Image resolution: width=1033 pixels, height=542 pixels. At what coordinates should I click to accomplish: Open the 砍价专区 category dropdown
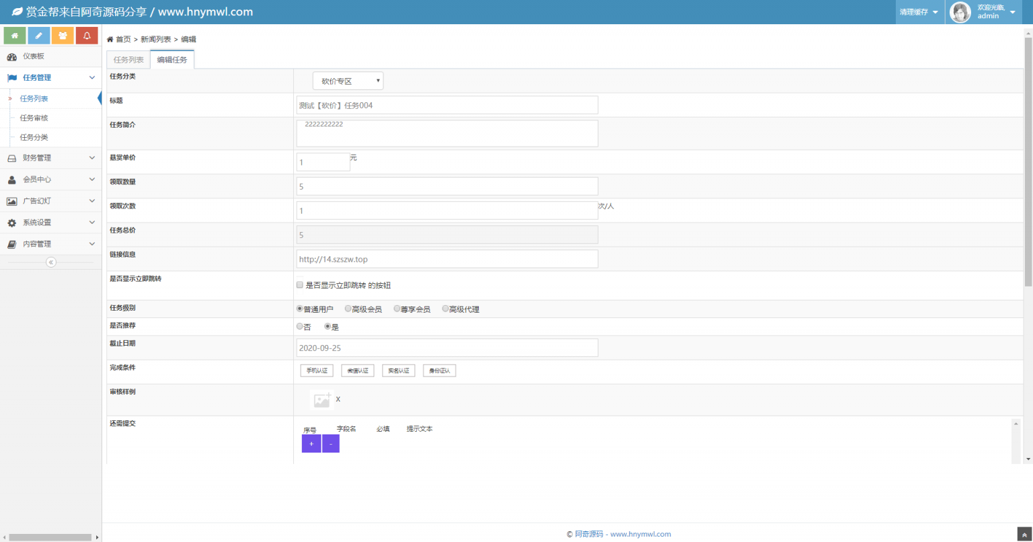coord(348,81)
